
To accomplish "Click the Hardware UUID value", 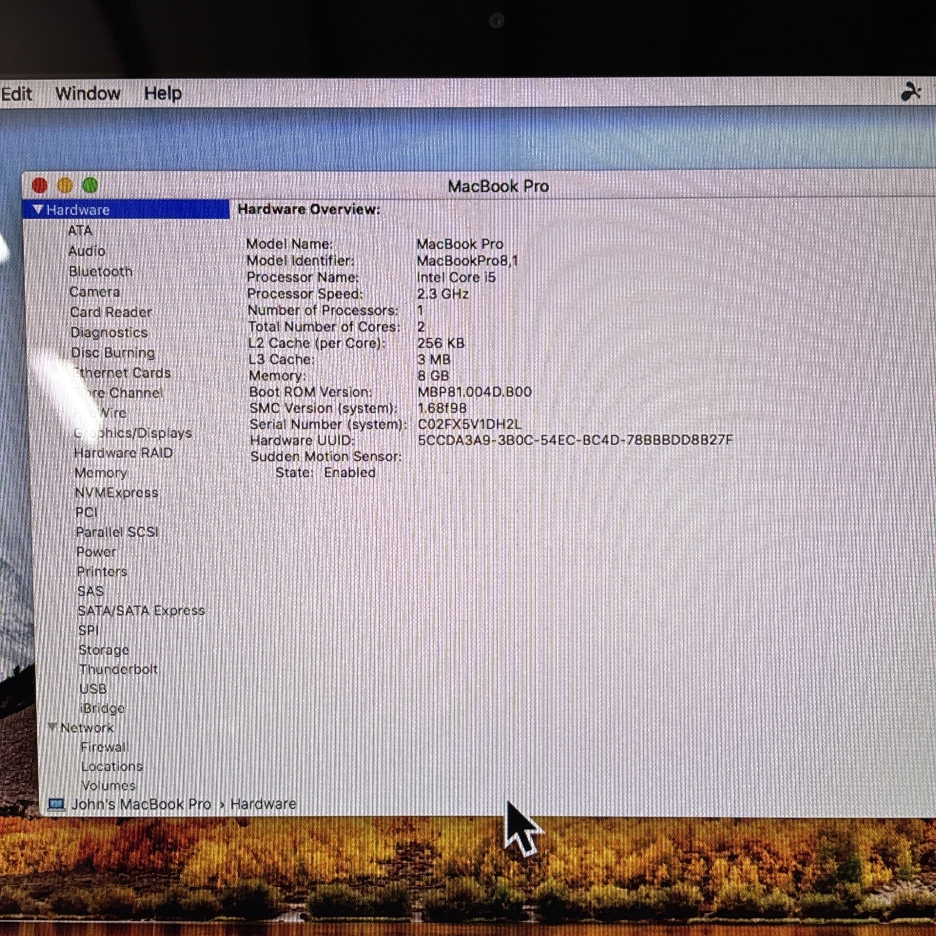I will (x=576, y=440).
